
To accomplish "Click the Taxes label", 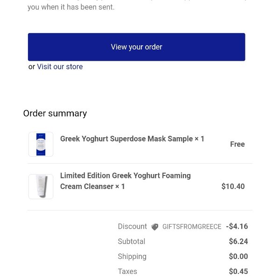I will pos(127,272).
